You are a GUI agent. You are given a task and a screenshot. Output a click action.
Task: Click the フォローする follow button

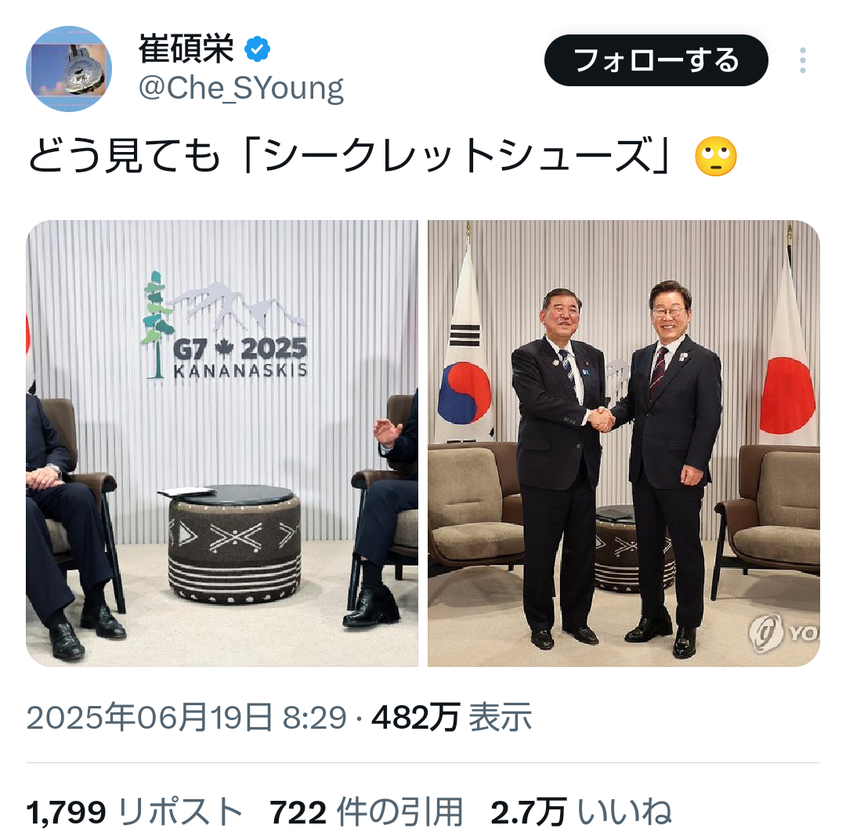pos(656,60)
